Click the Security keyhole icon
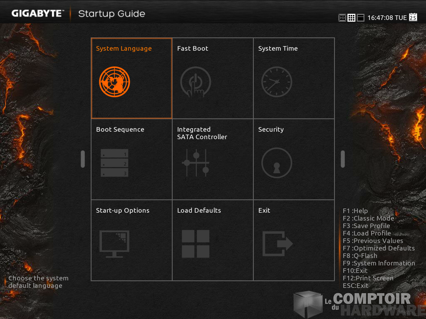The height and width of the screenshot is (319, 426). 277,163
